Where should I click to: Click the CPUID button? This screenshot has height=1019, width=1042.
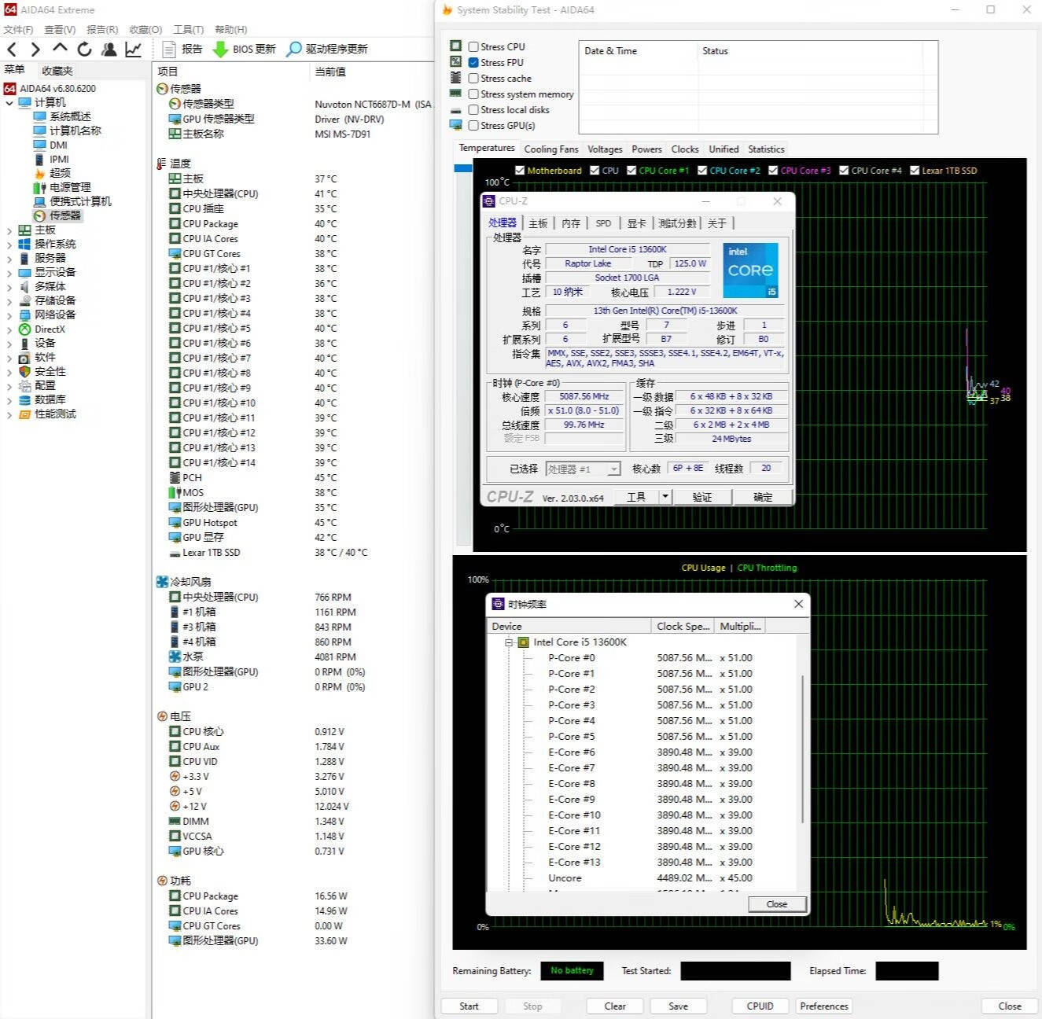coord(760,1006)
